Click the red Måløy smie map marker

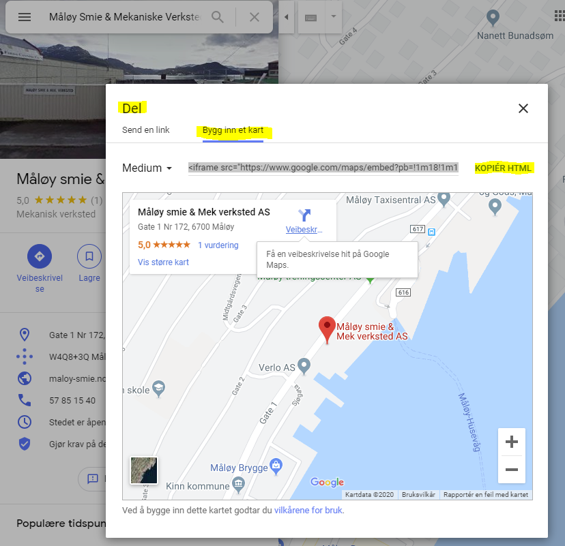coord(327,329)
